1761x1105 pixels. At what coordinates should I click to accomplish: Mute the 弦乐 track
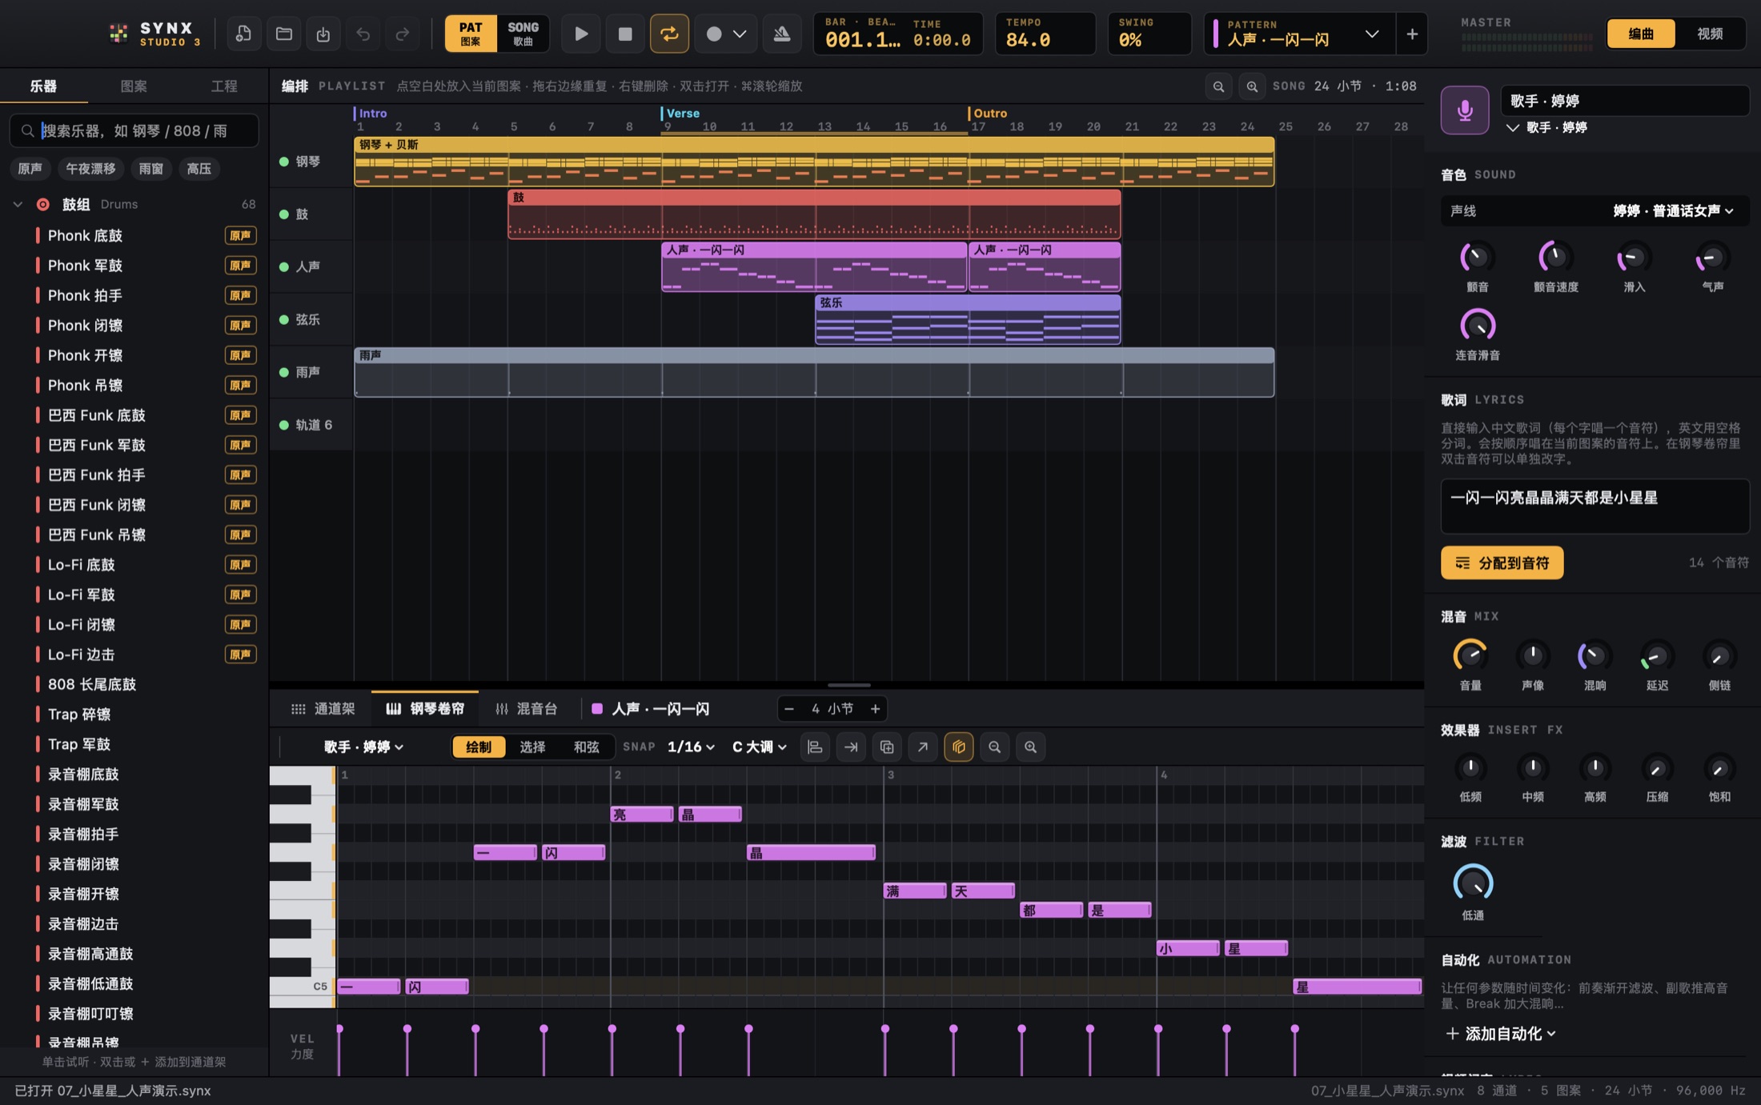point(283,319)
